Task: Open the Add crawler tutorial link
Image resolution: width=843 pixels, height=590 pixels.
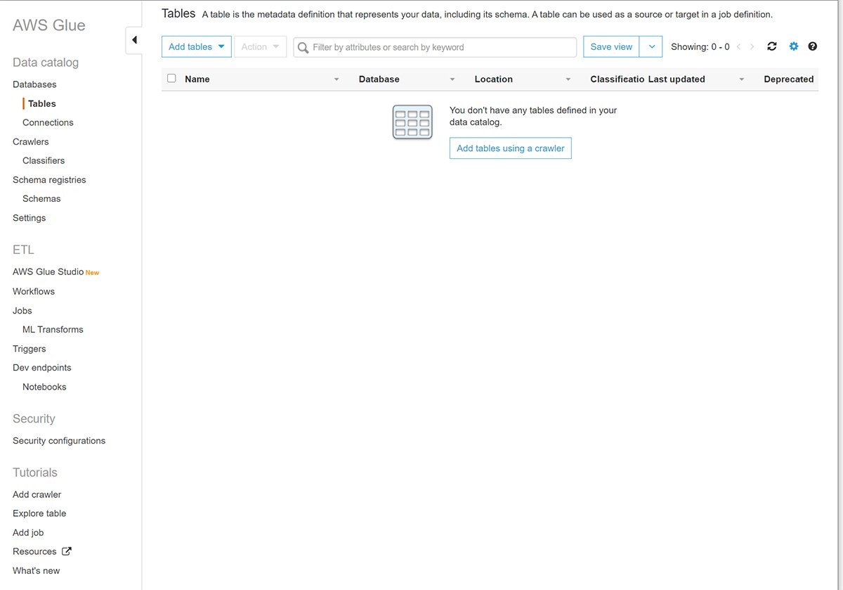Action: 37,494
